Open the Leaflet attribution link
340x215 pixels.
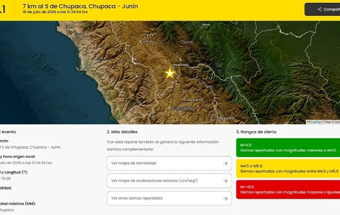(x=316, y=122)
